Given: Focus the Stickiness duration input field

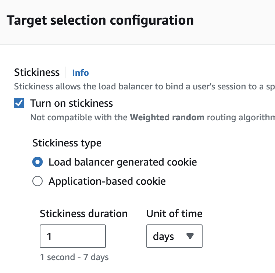Looking at the screenshot, I should [x=73, y=236].
